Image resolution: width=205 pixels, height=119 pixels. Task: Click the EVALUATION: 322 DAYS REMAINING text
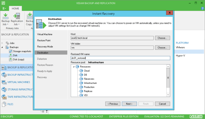[x=164, y=116]
